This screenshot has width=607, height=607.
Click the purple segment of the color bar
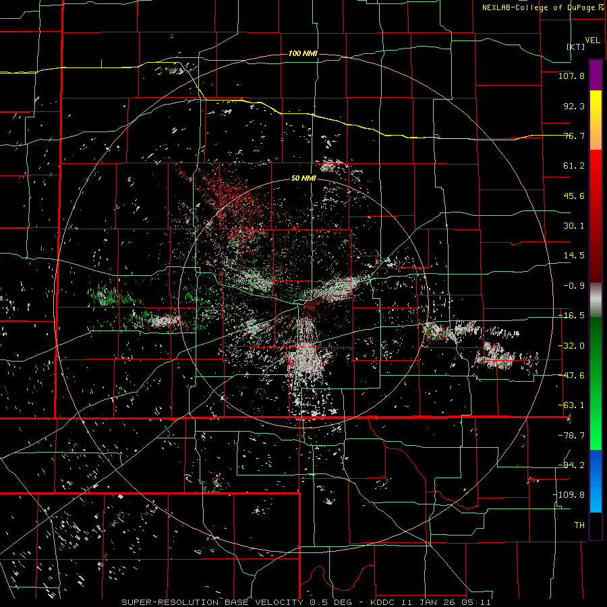[596, 75]
